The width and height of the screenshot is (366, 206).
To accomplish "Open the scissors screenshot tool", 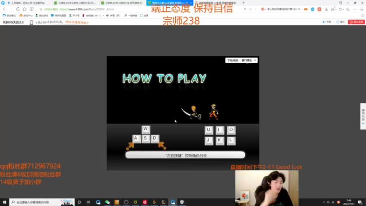I will 333,9.
